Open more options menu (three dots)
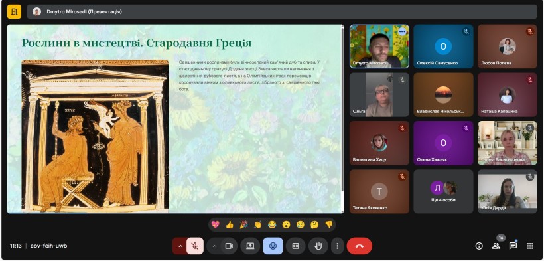544x261 pixels. (x=337, y=246)
